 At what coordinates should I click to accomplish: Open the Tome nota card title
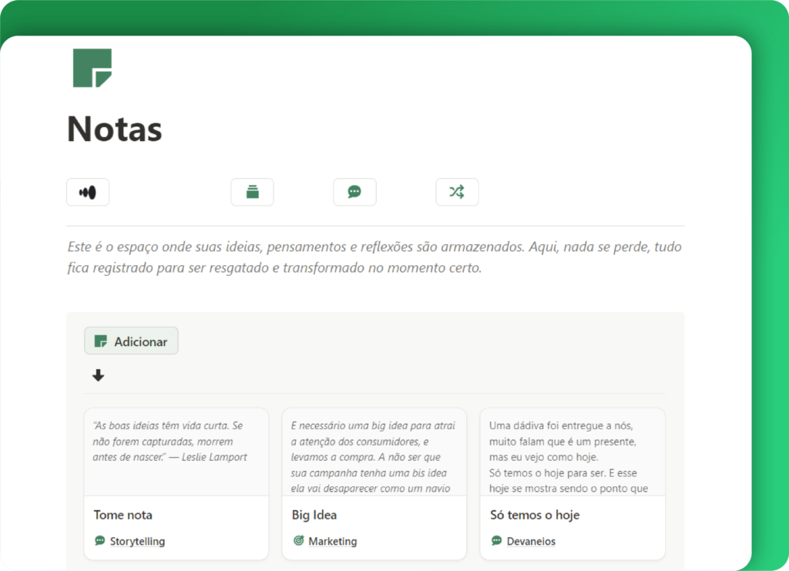click(x=123, y=516)
